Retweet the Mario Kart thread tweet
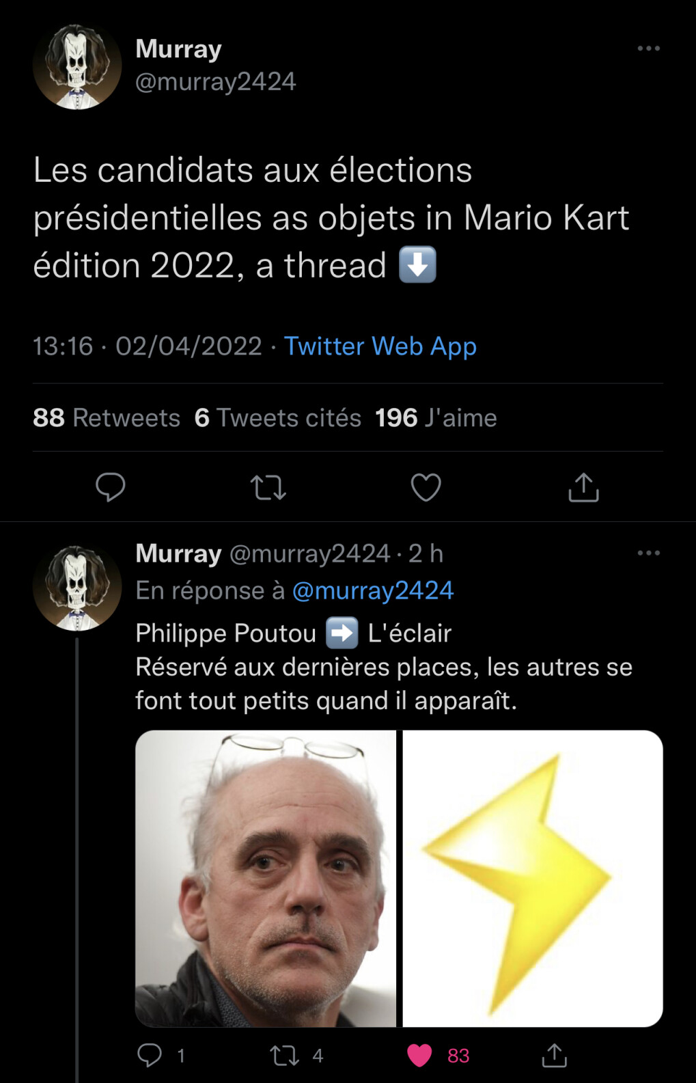 coord(268,487)
